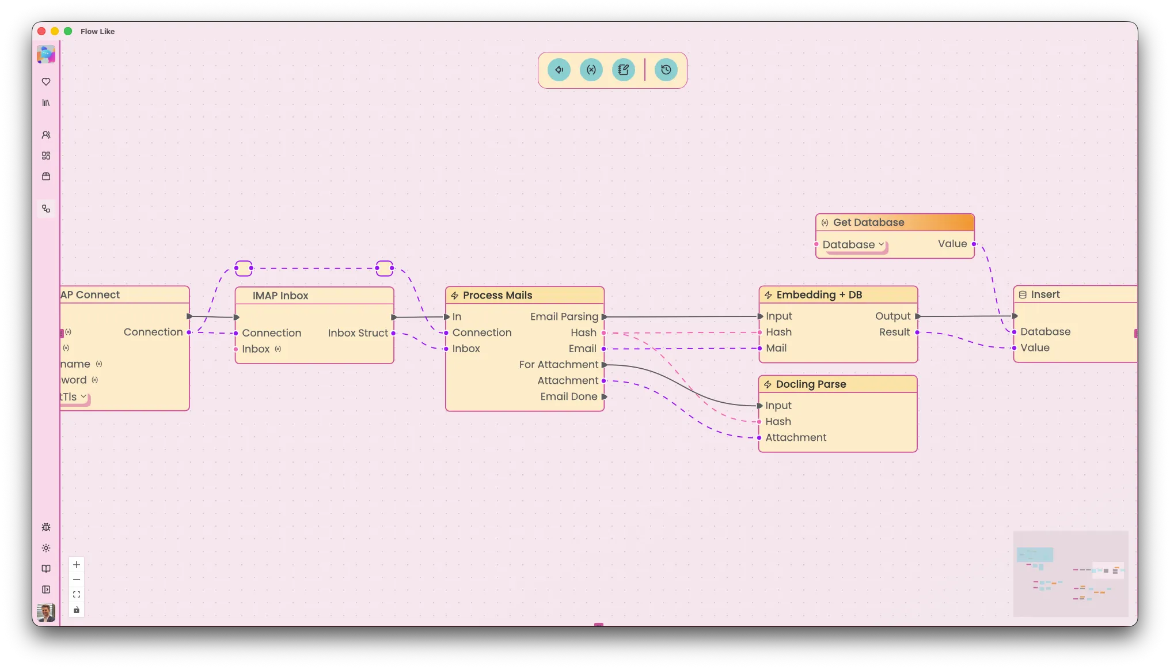Click the users icon in sidebar
The height and width of the screenshot is (669, 1170).
coord(46,135)
